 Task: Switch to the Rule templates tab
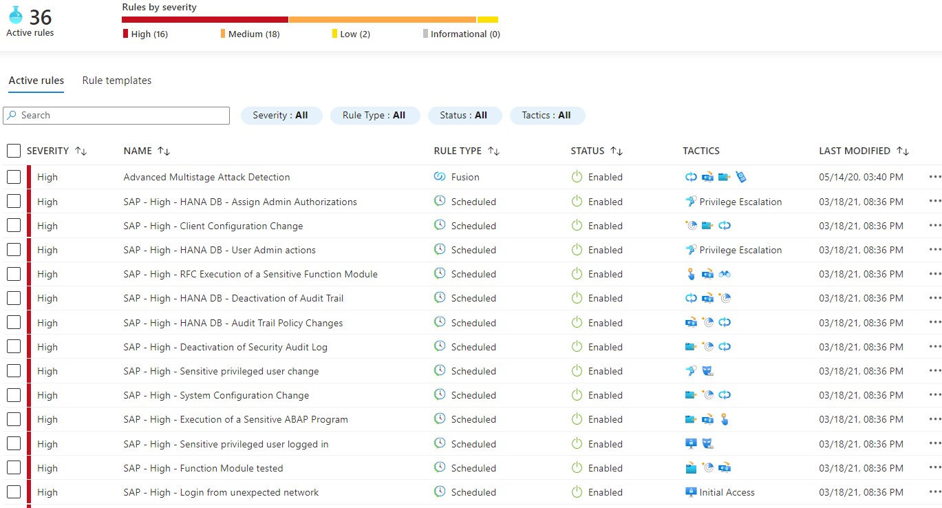(x=116, y=81)
